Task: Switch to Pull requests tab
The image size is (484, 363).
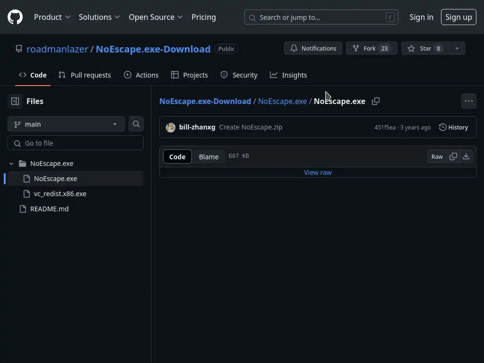Action: point(85,75)
